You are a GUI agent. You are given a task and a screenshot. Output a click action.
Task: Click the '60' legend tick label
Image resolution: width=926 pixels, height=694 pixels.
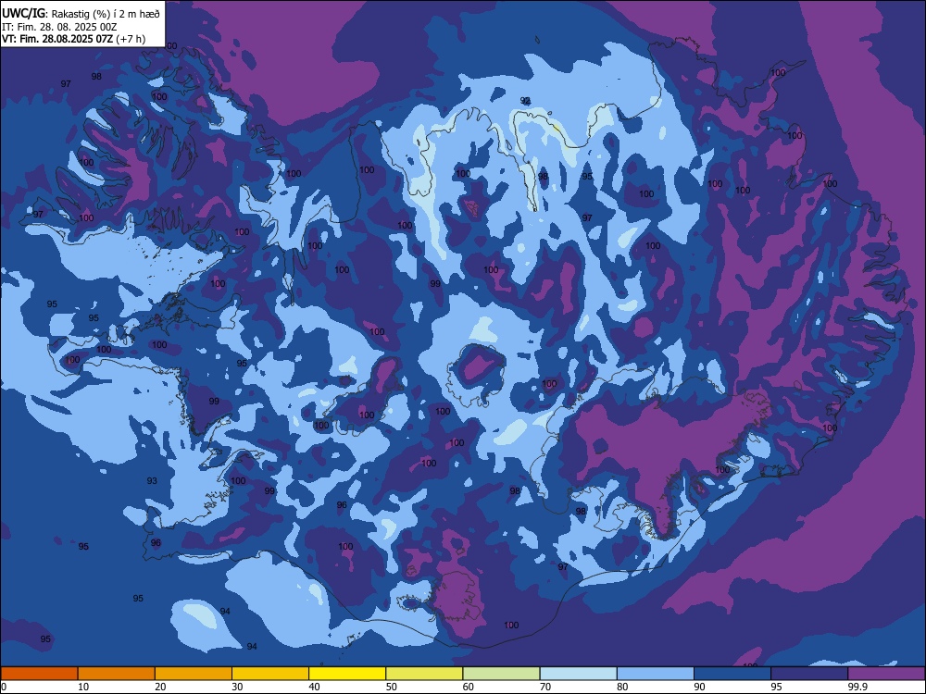click(x=469, y=687)
